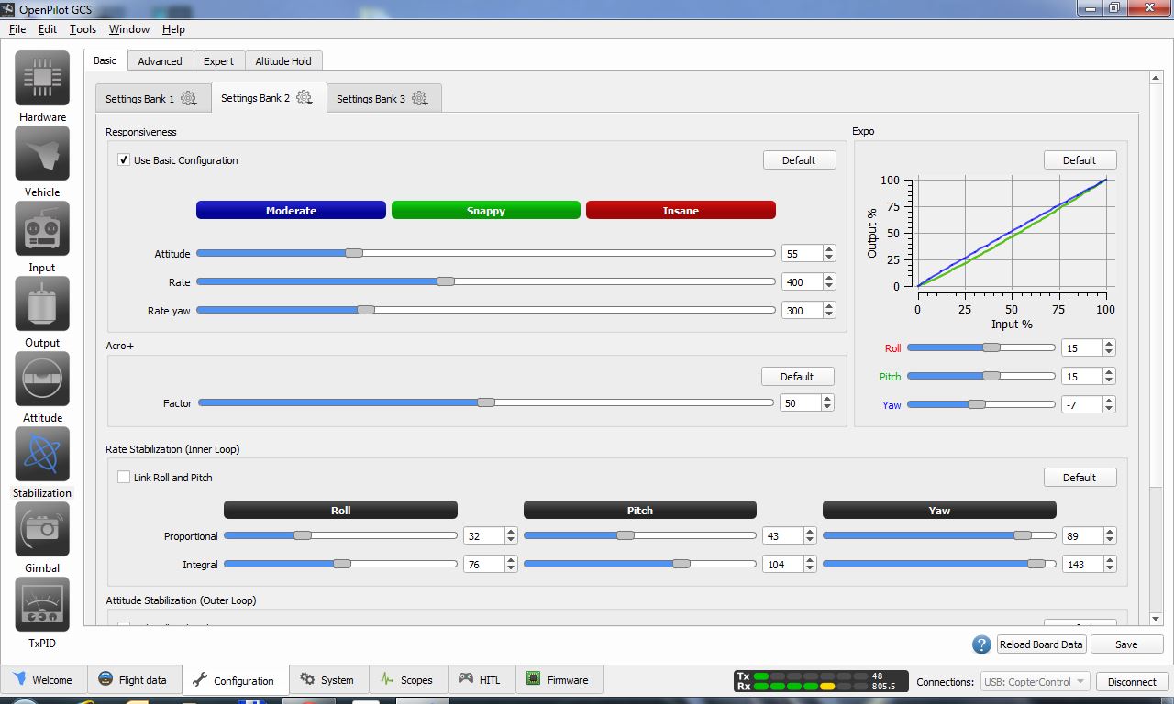The width and height of the screenshot is (1174, 704).
Task: Click the Disconnect button
Action: [1132, 682]
